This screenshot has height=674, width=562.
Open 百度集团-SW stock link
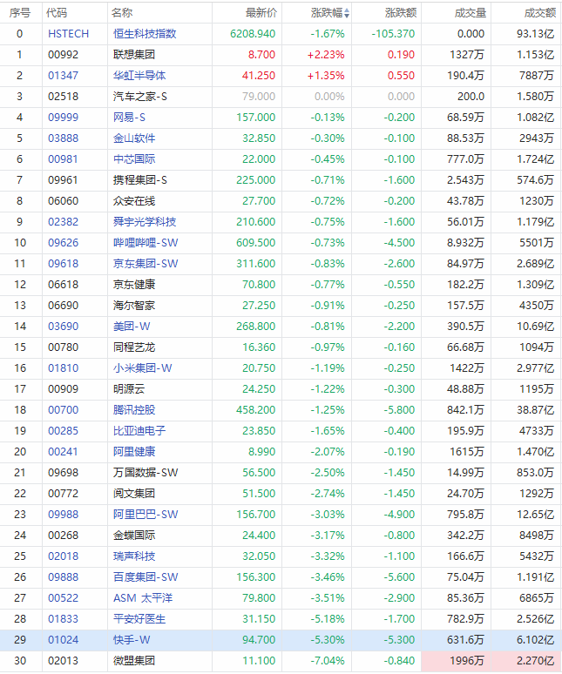(146, 577)
